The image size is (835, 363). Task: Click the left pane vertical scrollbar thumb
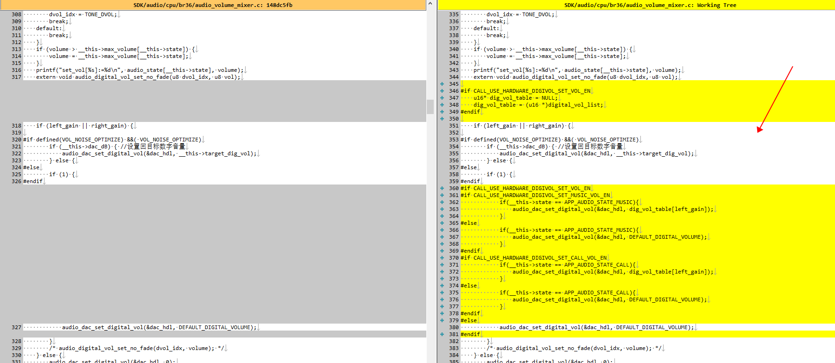click(430, 107)
